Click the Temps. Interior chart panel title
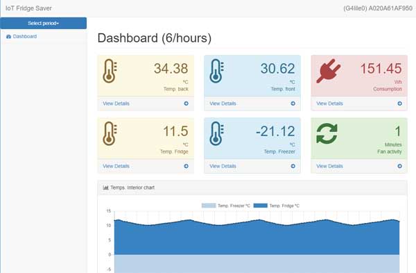The image size is (416, 273). tap(132, 188)
